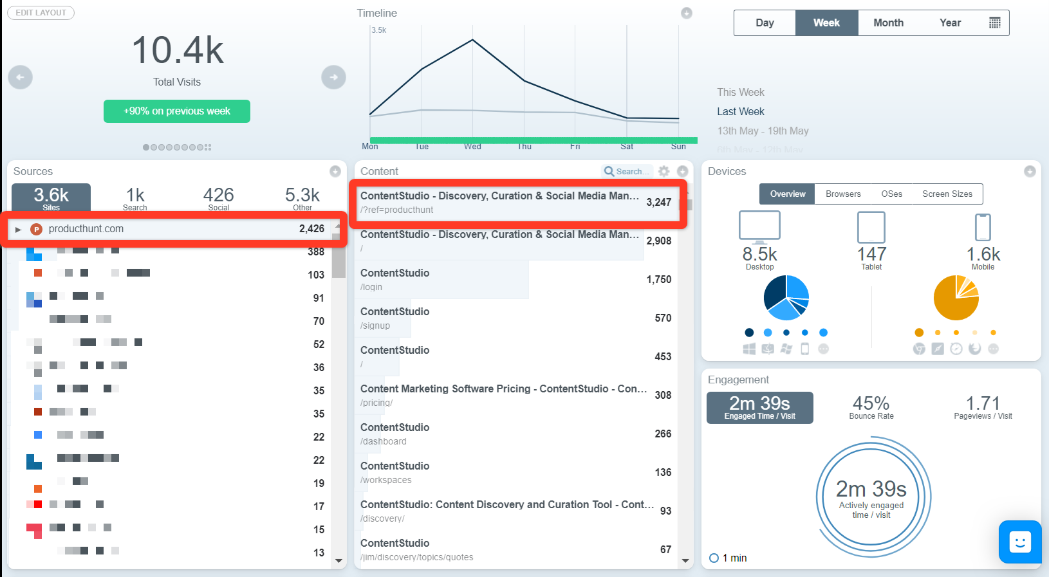Select the smartphone OS icon below desktop pie

pyautogui.click(x=804, y=349)
